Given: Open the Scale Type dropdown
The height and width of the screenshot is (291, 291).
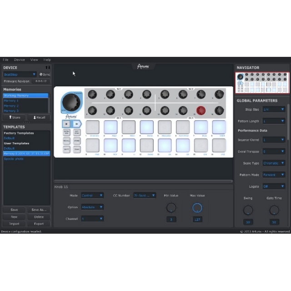Looking at the screenshot, I should pyautogui.click(x=274, y=163).
